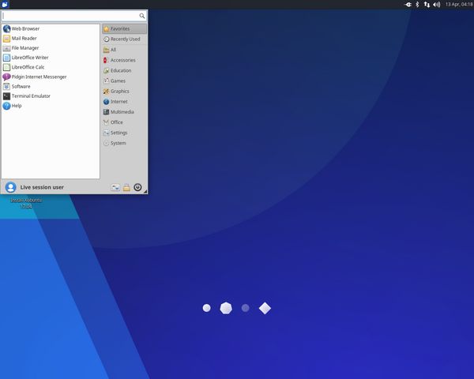Open the all settings icon in menu footer
The image size is (474, 379).
click(x=115, y=187)
